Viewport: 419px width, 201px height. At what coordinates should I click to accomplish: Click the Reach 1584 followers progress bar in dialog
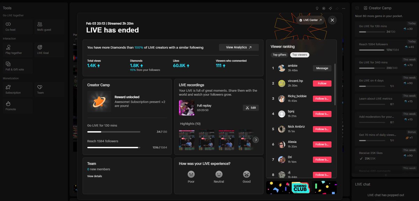pyautogui.click(x=113, y=148)
